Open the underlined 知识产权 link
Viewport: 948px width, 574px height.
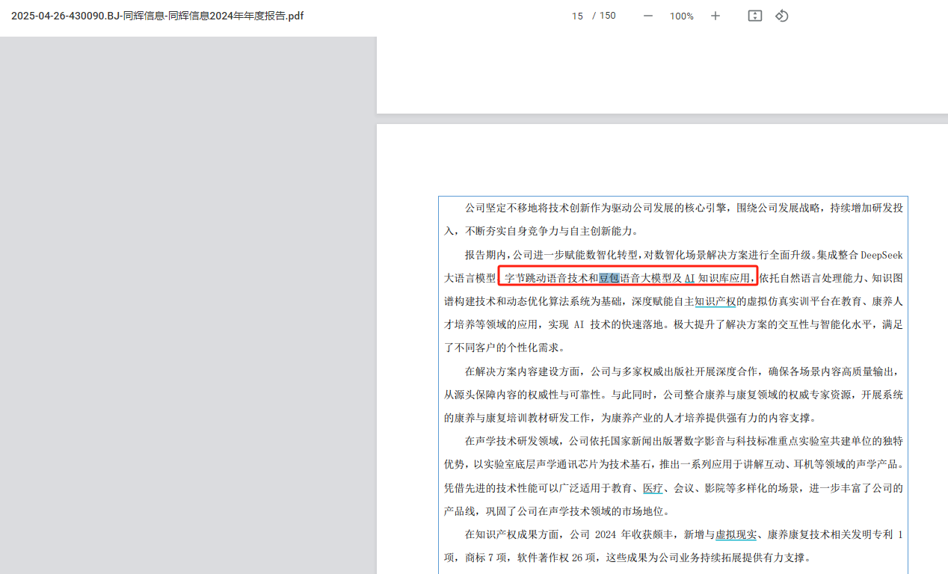[x=715, y=301]
